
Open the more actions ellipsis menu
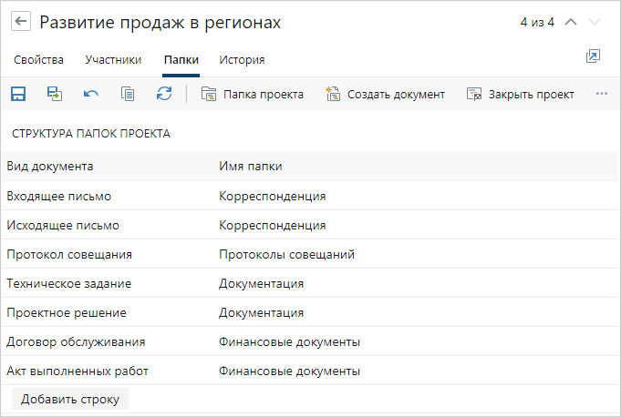[x=601, y=94]
